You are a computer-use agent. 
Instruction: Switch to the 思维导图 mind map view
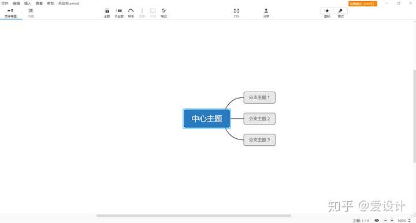(10, 13)
